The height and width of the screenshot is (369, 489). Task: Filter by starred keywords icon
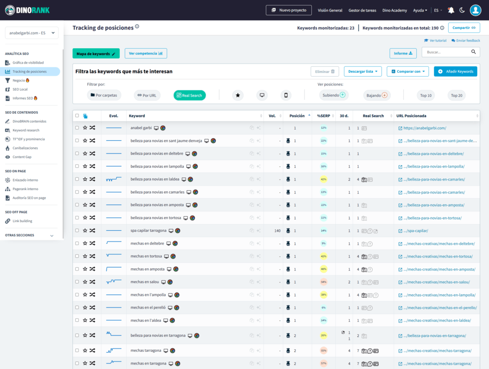coord(238,95)
